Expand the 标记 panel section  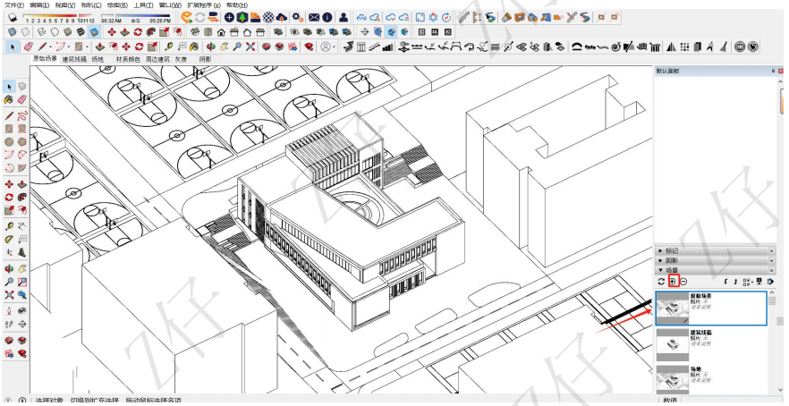click(671, 250)
